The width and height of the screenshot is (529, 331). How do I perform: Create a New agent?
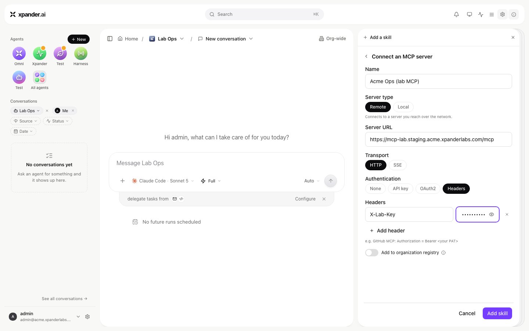(79, 39)
